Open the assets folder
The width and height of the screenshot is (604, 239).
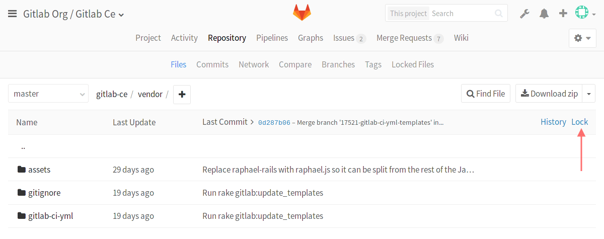(39, 170)
